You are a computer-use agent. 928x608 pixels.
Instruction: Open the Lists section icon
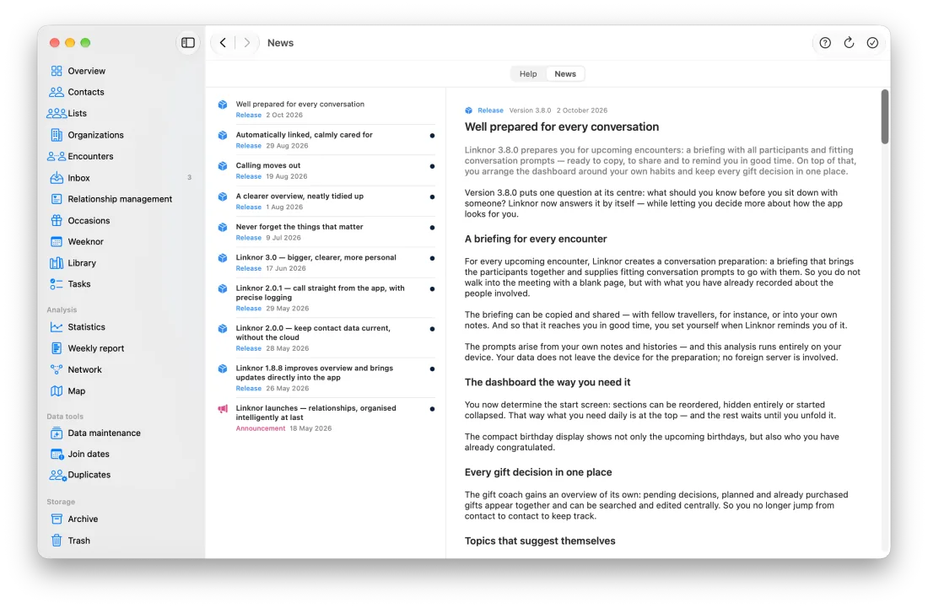(x=57, y=114)
